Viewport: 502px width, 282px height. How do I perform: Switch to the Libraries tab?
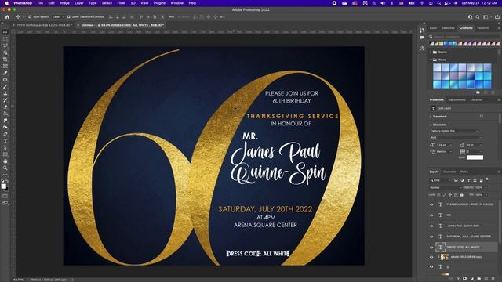(x=476, y=100)
